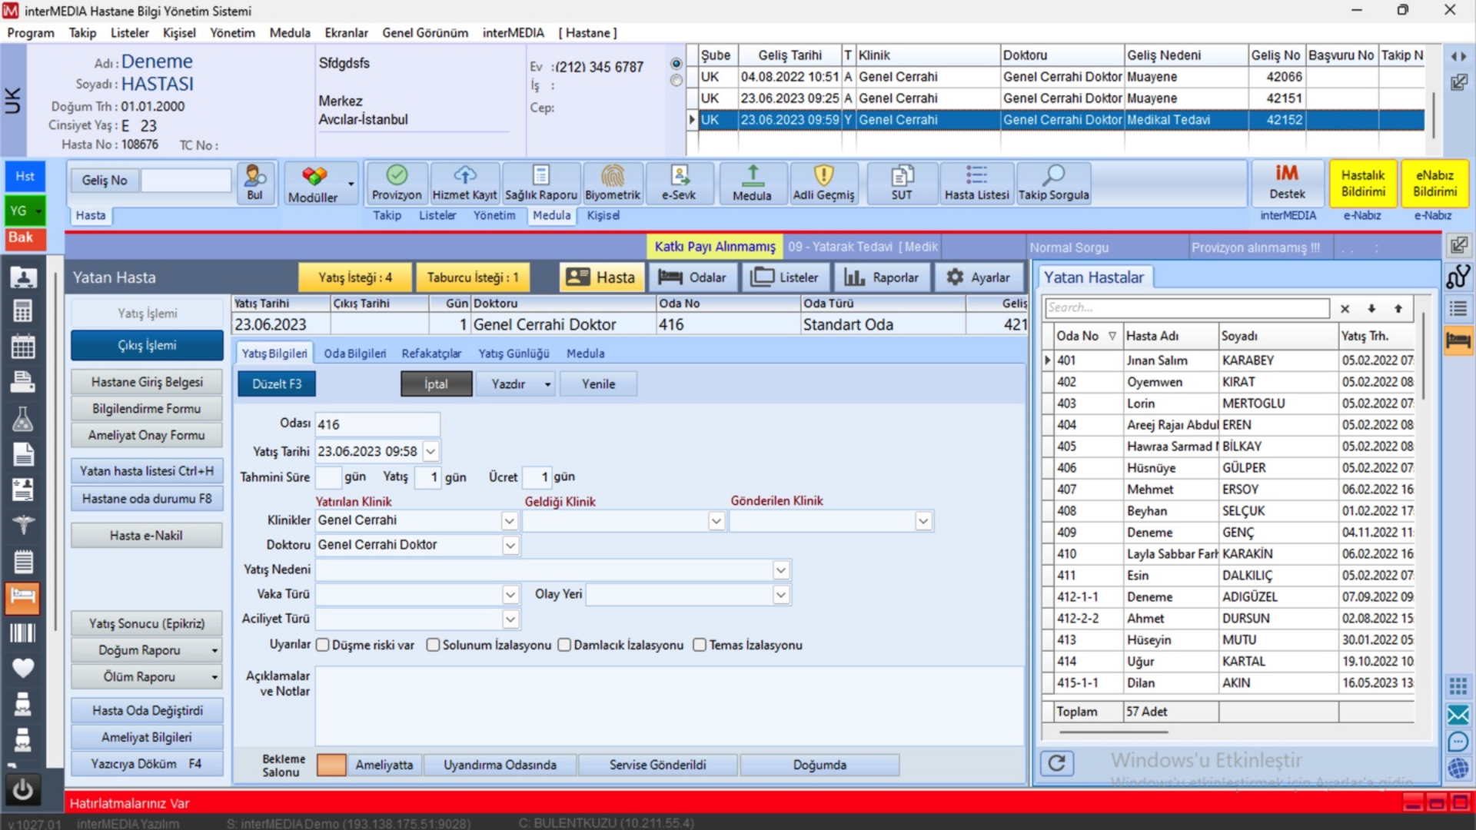1476x830 pixels.
Task: Click the Provizyon checkmark icon
Action: point(397,176)
